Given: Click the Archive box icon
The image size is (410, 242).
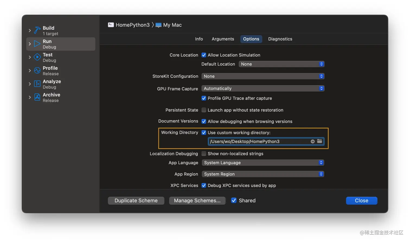Looking at the screenshot, I should pos(37,97).
